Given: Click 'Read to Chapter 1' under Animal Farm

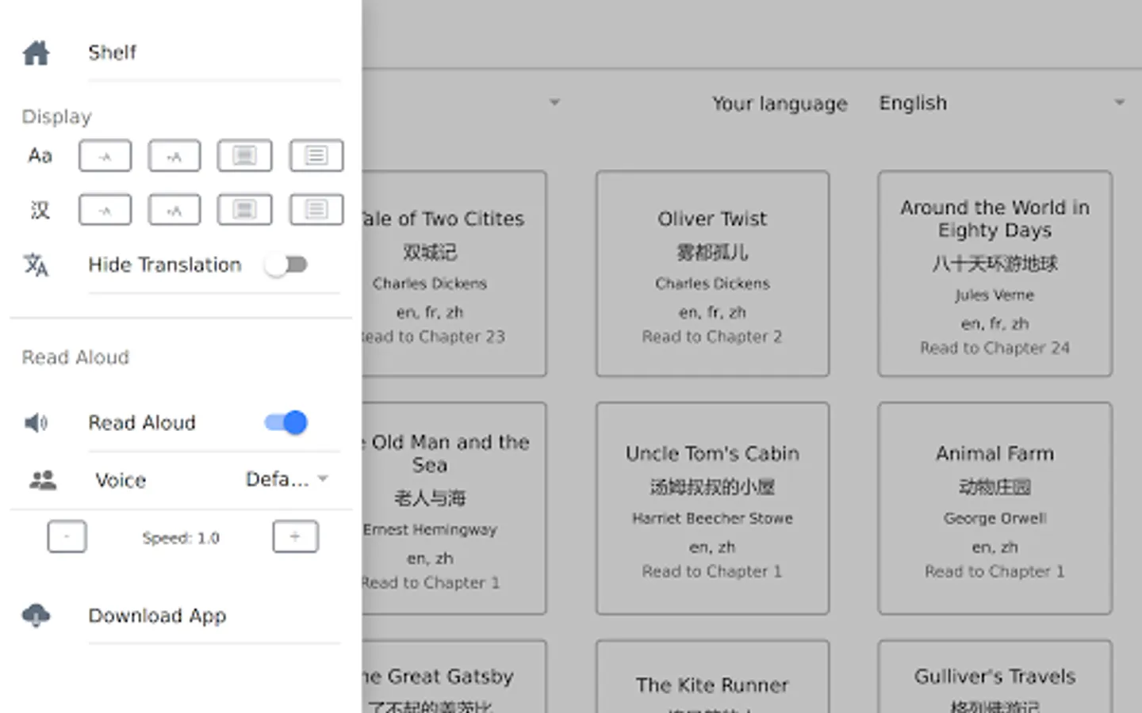Looking at the screenshot, I should pyautogui.click(x=994, y=571).
